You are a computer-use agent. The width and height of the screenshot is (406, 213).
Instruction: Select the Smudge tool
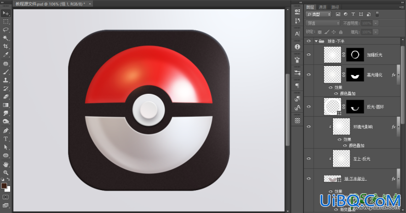tap(6, 114)
